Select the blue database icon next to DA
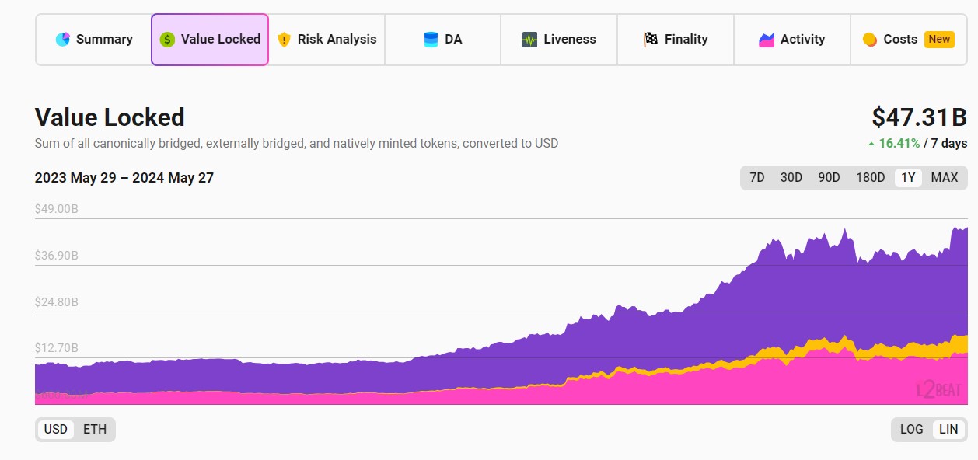Viewport: 978px width, 460px height. (x=430, y=39)
